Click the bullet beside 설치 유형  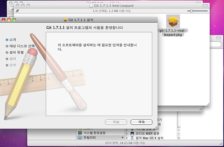[x=7, y=53]
